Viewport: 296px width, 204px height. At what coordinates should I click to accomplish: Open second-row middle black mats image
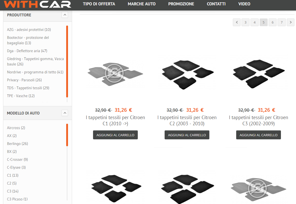(x=187, y=189)
